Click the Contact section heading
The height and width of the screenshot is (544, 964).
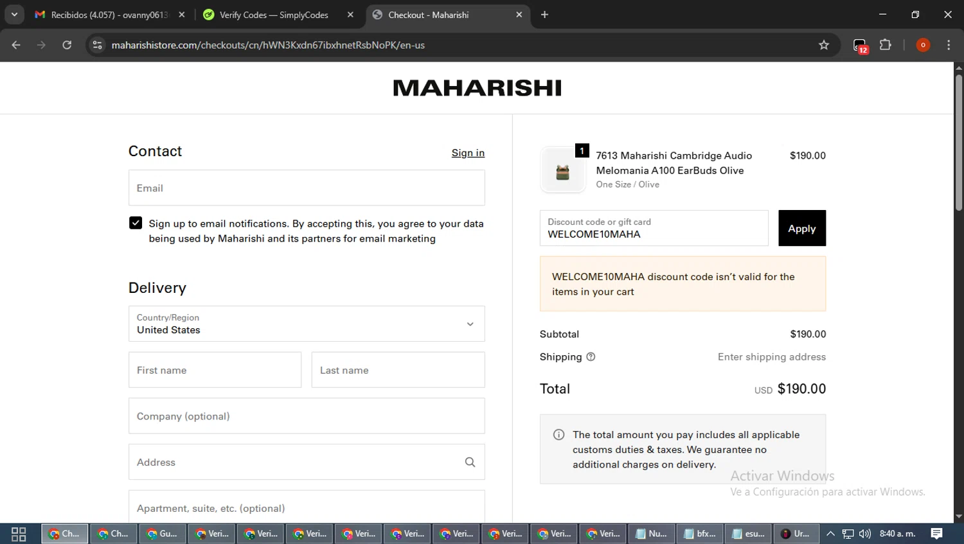pos(155,151)
